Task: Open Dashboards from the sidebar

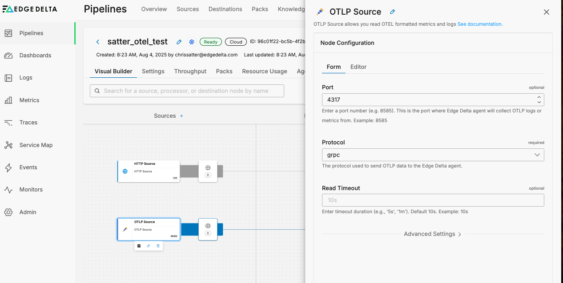Action: tap(35, 56)
